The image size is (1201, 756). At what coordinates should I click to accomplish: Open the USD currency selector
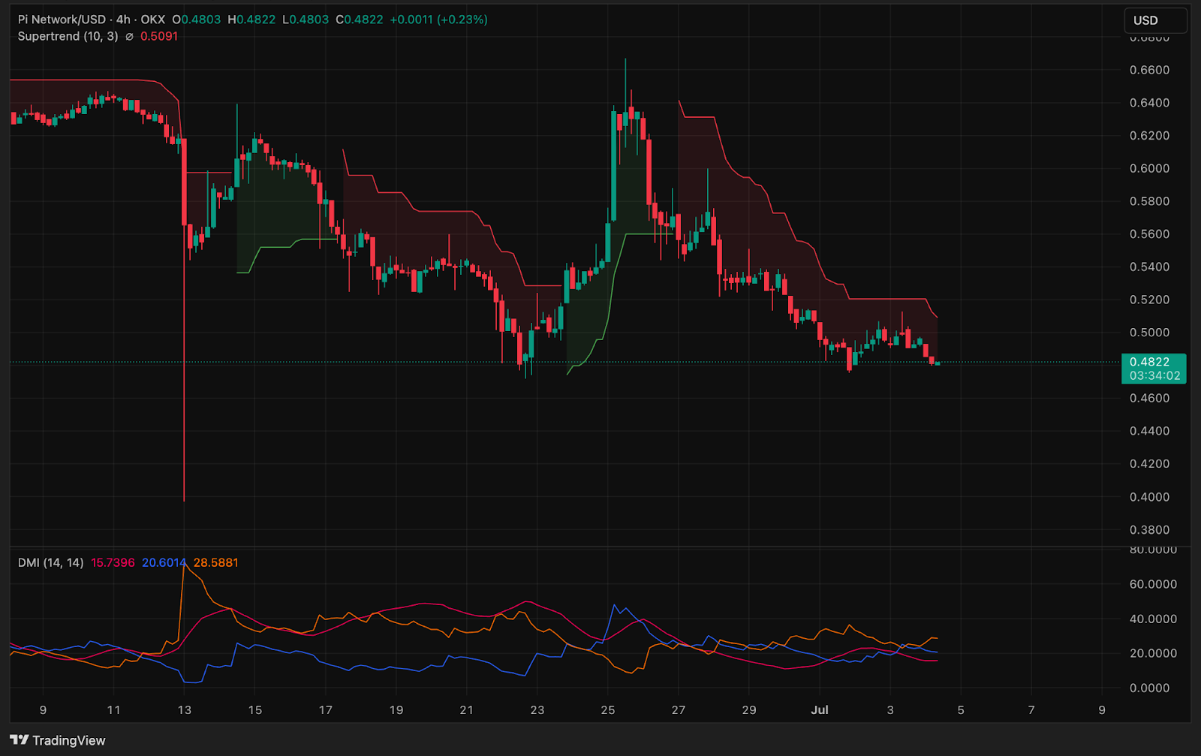[x=1155, y=20]
